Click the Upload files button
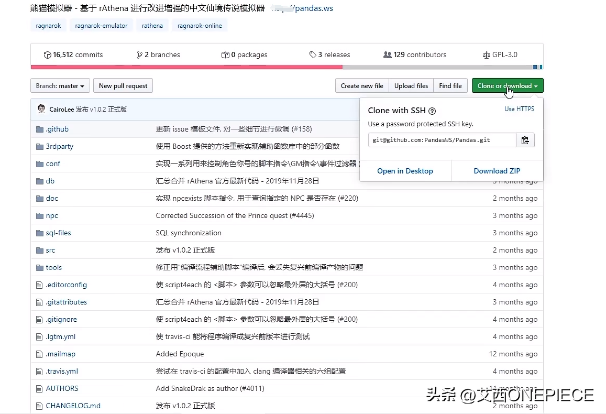 pos(411,86)
